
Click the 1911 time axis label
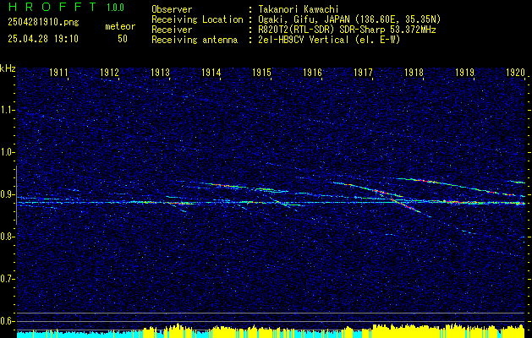click(58, 72)
